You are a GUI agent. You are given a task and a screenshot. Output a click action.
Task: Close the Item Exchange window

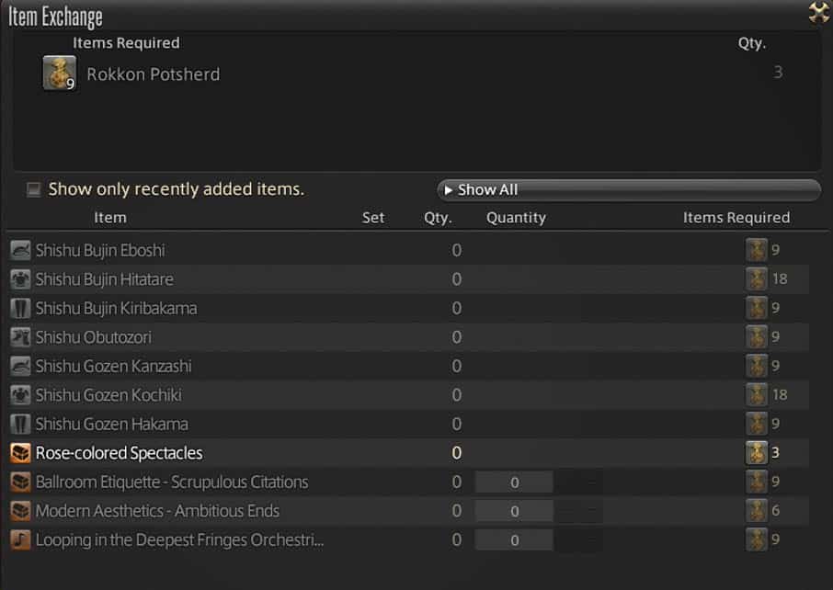tap(817, 13)
